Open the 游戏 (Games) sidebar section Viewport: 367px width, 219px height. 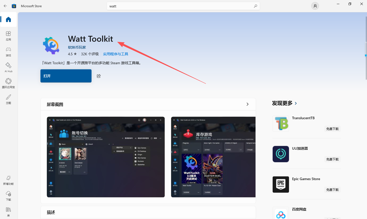(8, 52)
